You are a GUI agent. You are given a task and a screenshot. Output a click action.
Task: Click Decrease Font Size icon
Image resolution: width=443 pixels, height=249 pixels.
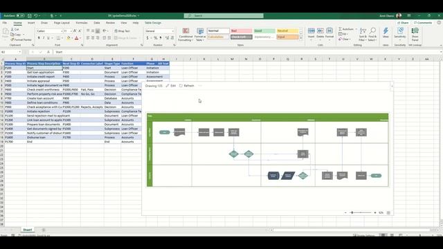80,30
